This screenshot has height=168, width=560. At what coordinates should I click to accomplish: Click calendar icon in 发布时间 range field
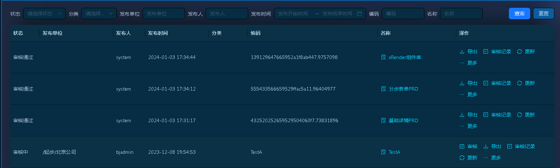[x=359, y=13]
